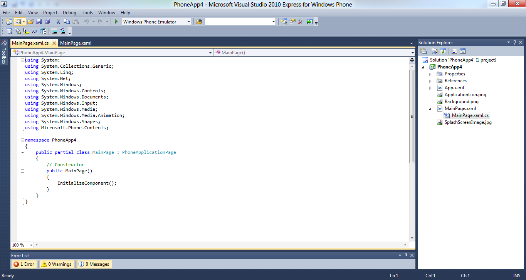Open the Debug menu

[x=69, y=13]
